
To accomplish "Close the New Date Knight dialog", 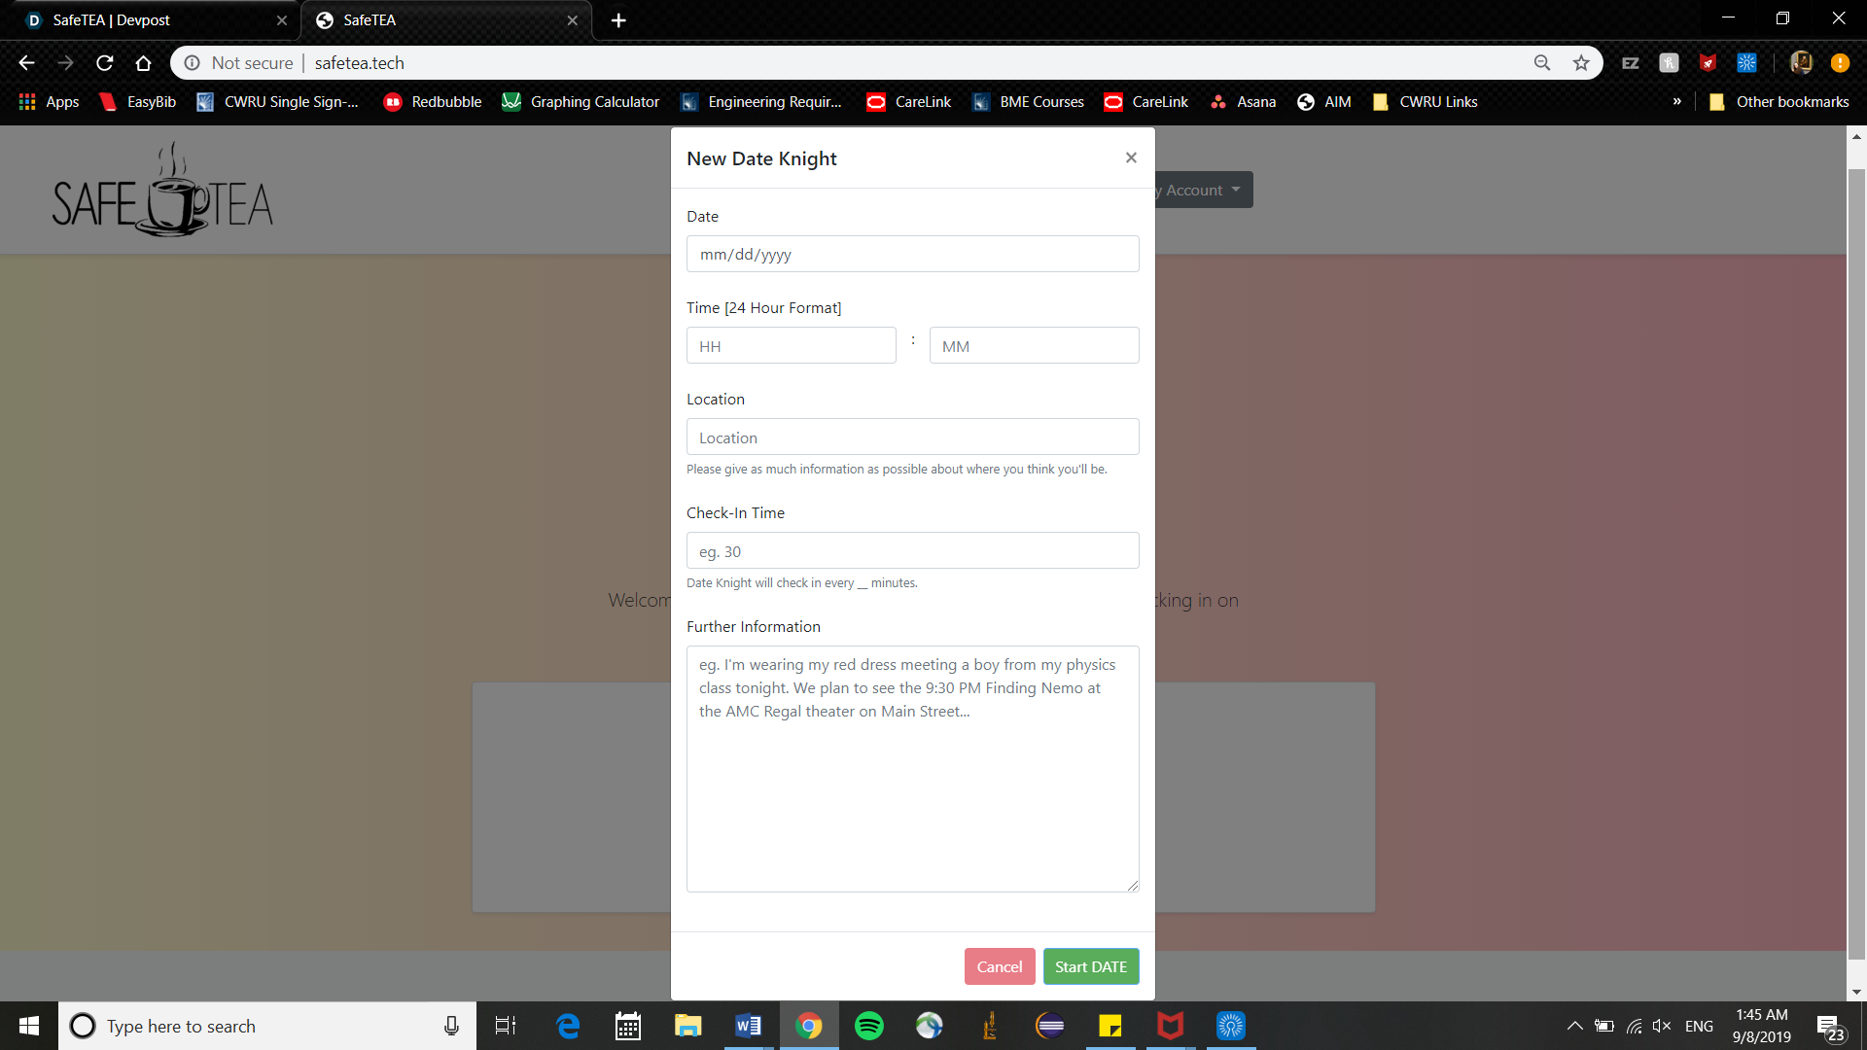I will click(x=1131, y=157).
